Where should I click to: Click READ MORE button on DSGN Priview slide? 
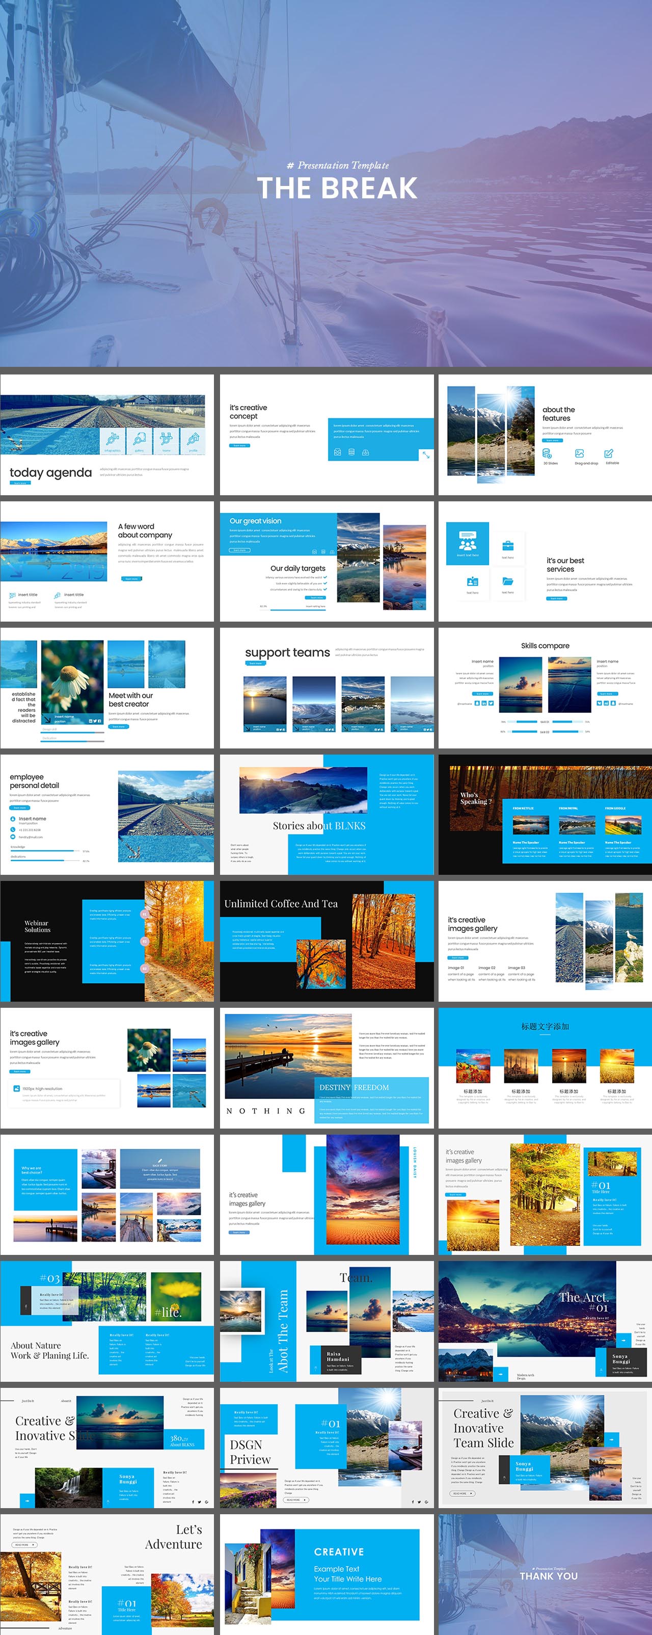(295, 1500)
